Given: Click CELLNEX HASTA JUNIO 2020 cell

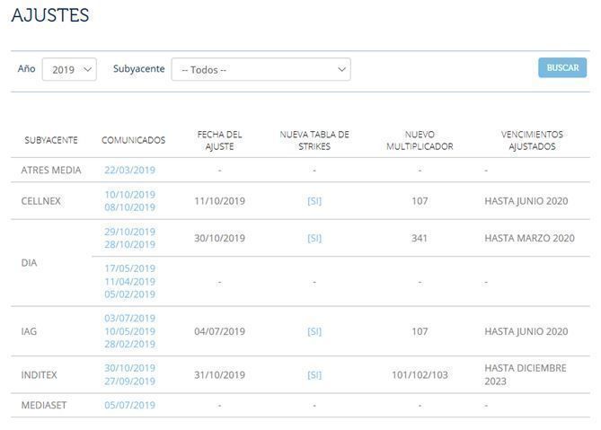Looking at the screenshot, I should [526, 201].
